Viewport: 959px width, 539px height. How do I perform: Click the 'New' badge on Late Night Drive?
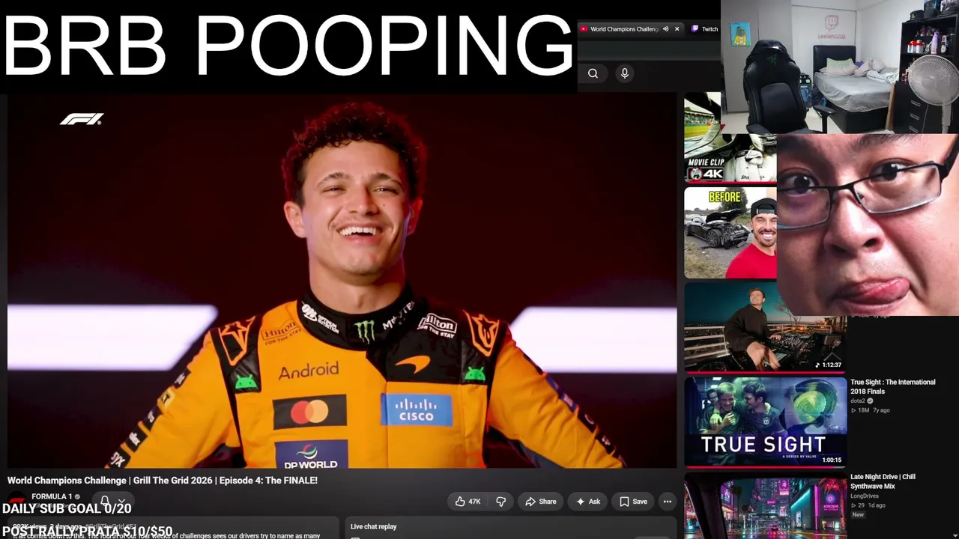coord(858,515)
